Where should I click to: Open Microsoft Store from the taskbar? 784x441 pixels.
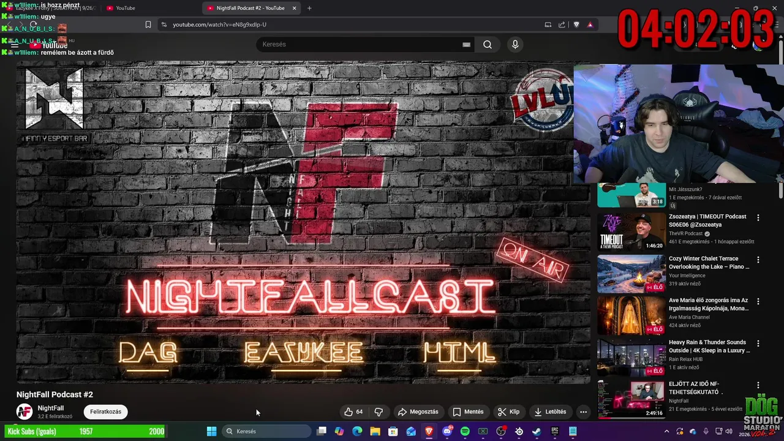click(393, 431)
